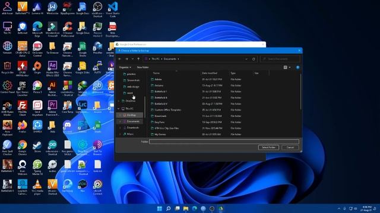Open the Organize dropdown menu

coord(125,67)
